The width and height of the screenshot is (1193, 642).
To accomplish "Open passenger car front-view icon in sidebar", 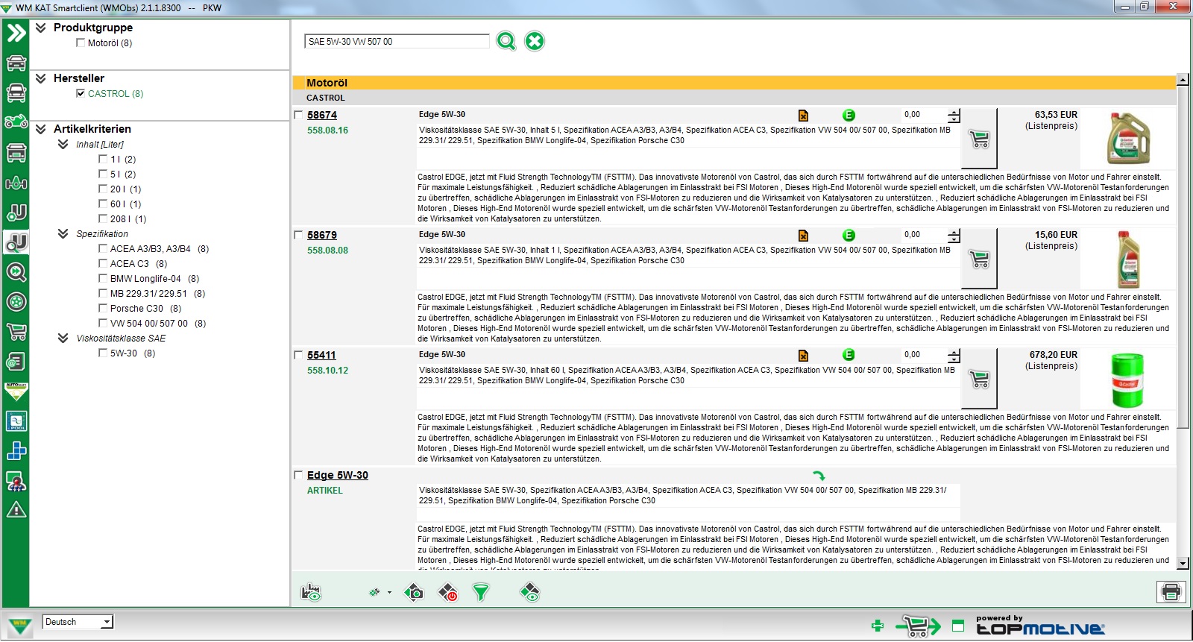I will pos(16,63).
